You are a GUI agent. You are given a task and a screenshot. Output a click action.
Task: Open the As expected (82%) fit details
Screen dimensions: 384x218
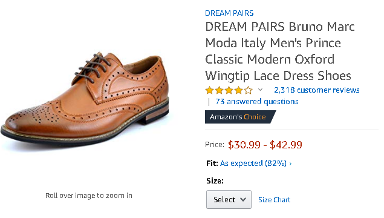(x=253, y=163)
